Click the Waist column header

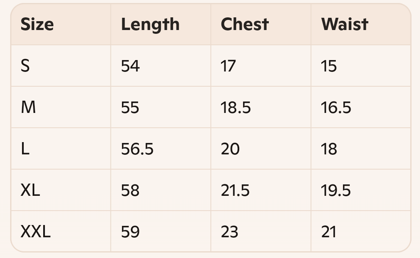(345, 25)
